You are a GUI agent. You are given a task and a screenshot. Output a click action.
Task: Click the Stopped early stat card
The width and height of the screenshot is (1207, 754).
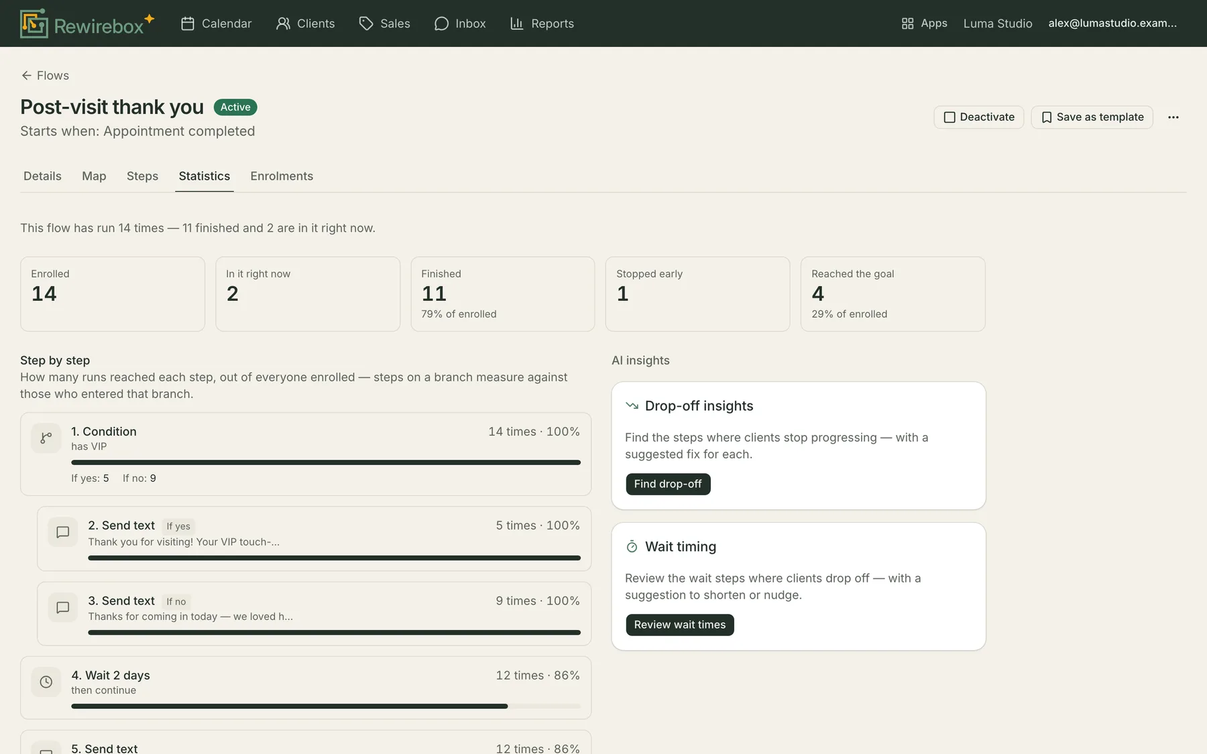click(698, 294)
